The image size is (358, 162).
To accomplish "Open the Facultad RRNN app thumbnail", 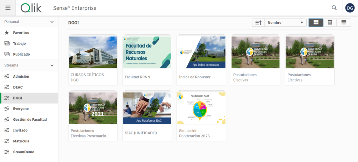I will [x=147, y=52].
